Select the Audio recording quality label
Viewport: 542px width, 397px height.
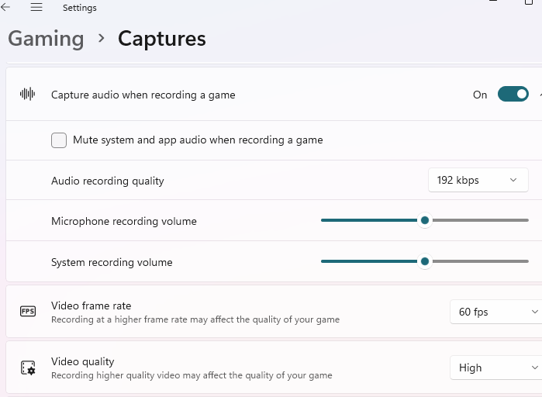tap(108, 181)
